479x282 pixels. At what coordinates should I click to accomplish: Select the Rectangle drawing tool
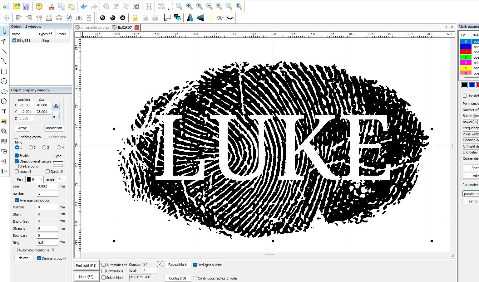(4, 71)
